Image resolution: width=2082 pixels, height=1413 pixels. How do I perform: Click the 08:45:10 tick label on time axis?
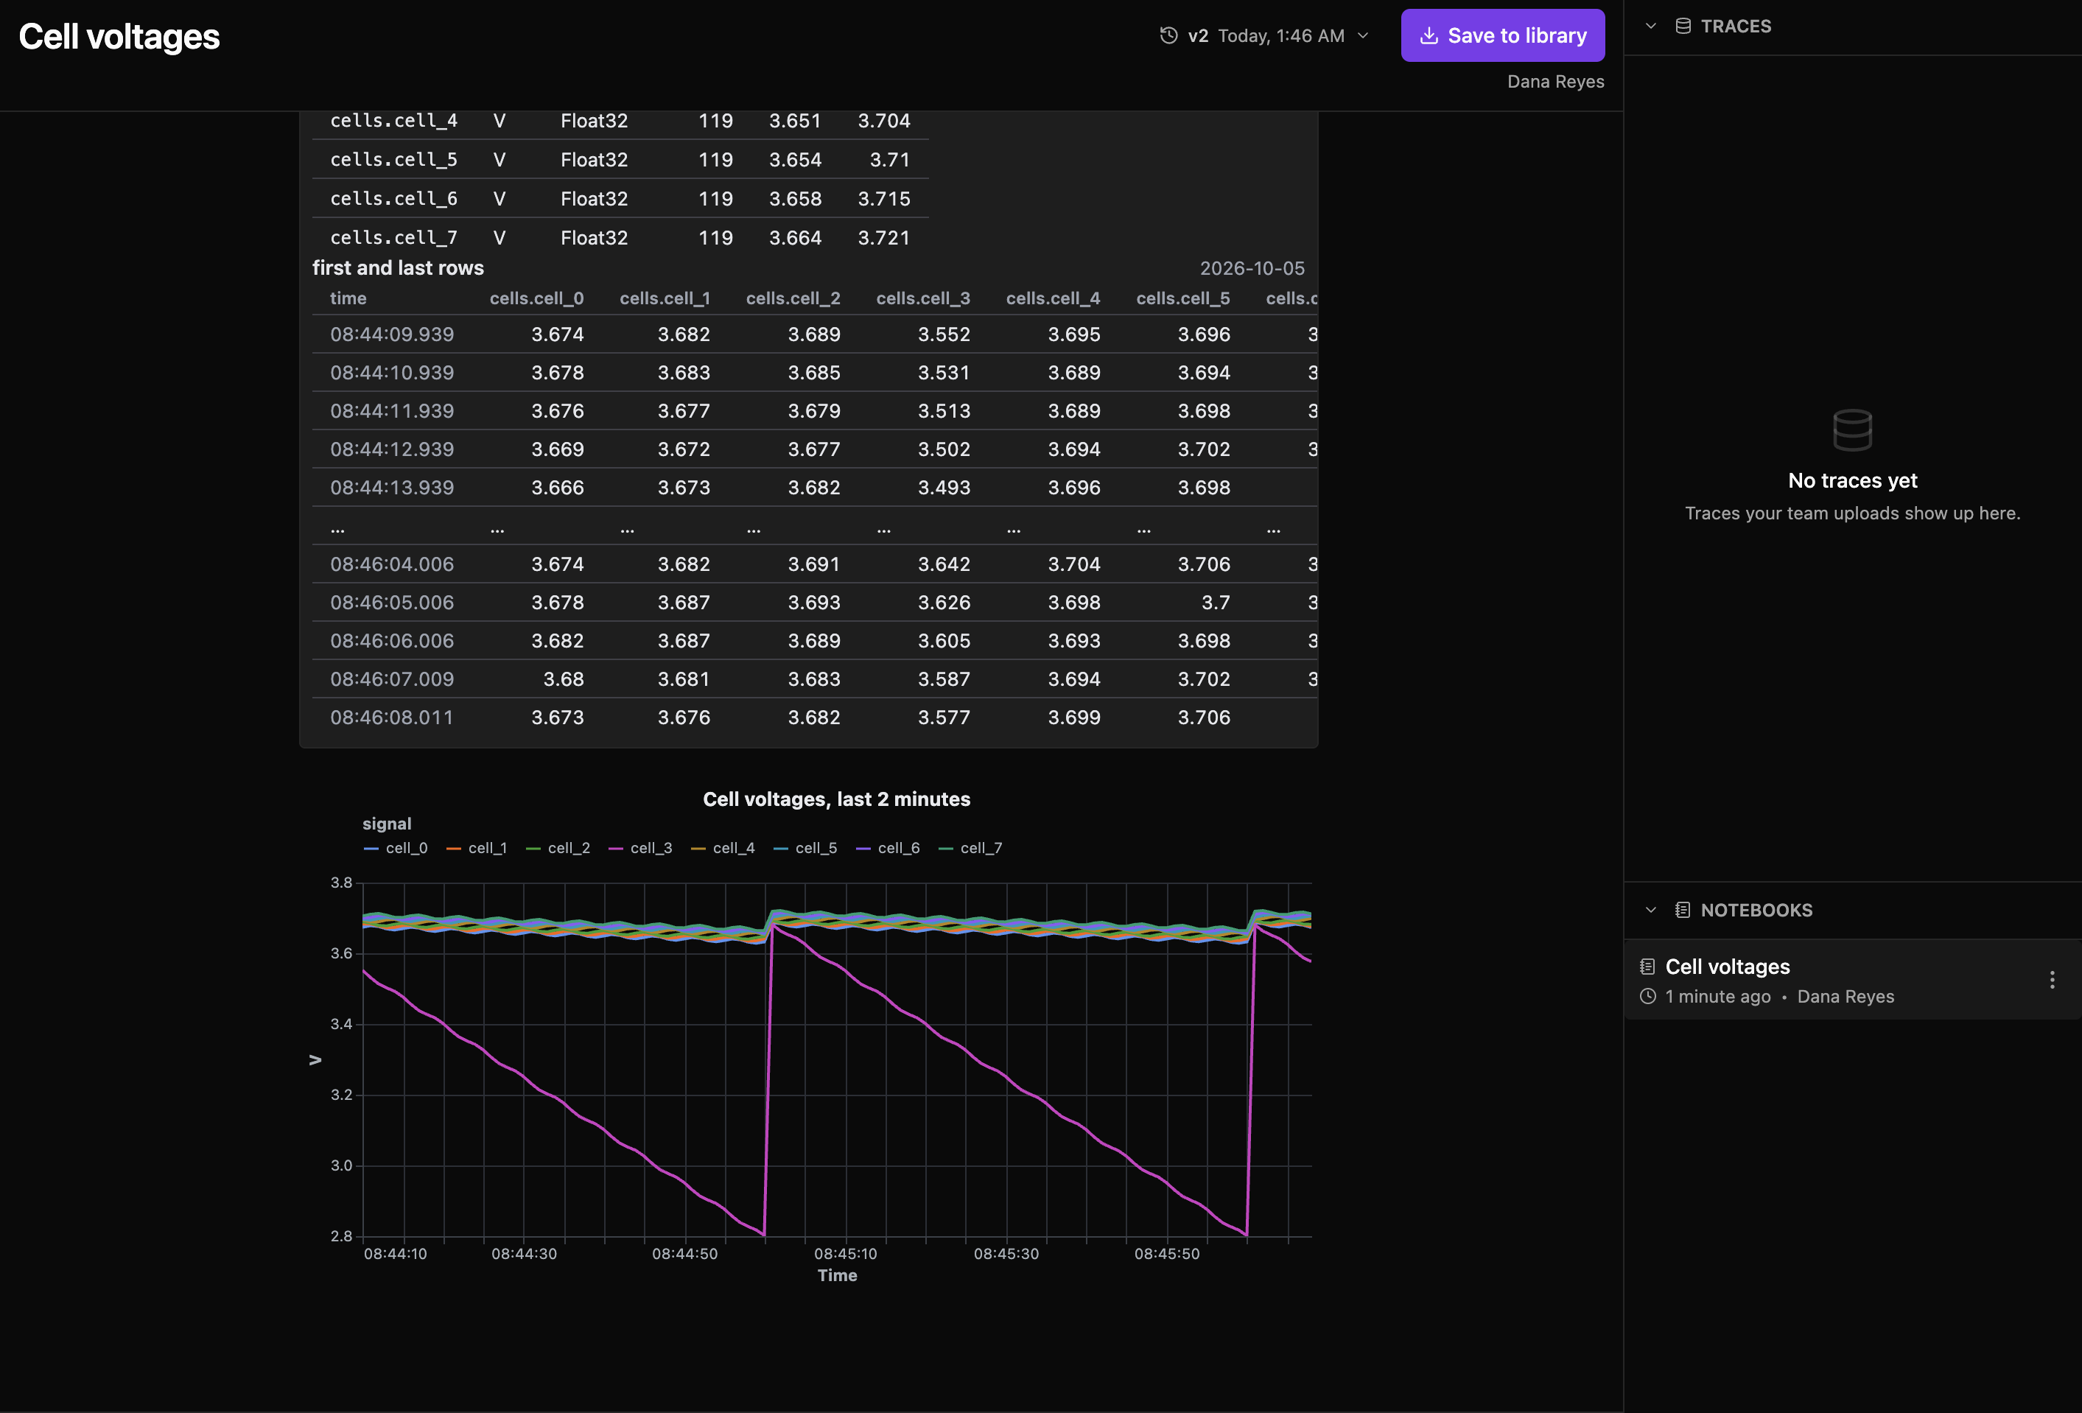click(x=845, y=1254)
